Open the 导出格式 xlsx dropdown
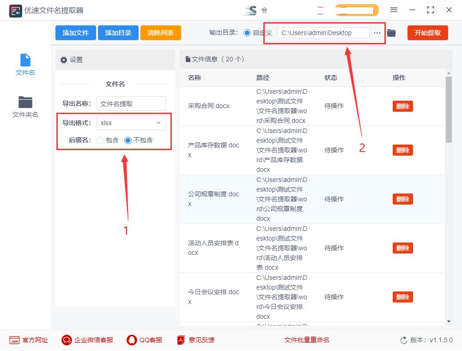This screenshot has height=351, width=462. [131, 123]
